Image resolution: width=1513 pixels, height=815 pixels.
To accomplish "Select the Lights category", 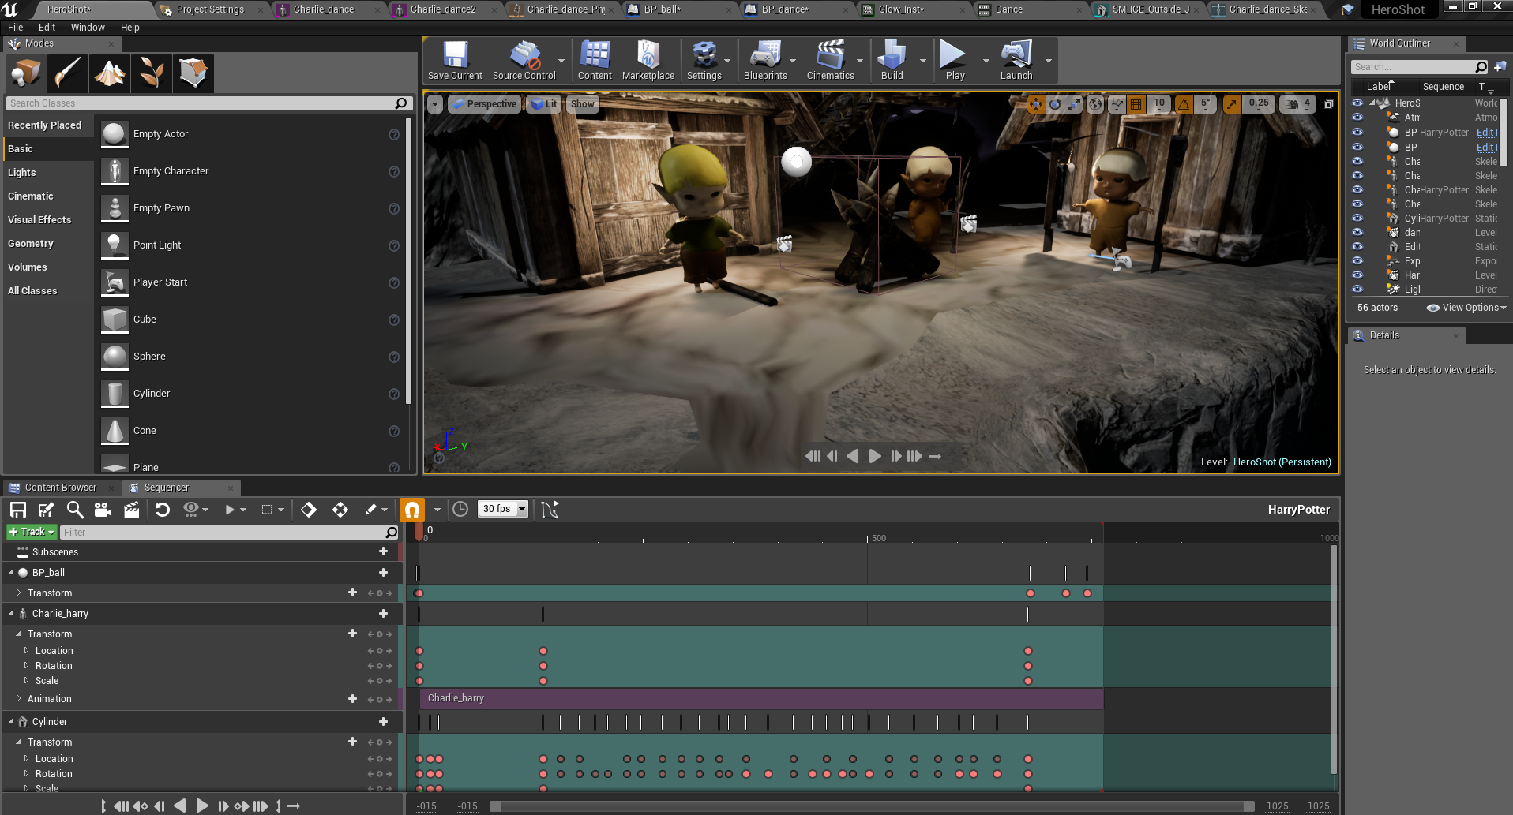I will point(22,173).
